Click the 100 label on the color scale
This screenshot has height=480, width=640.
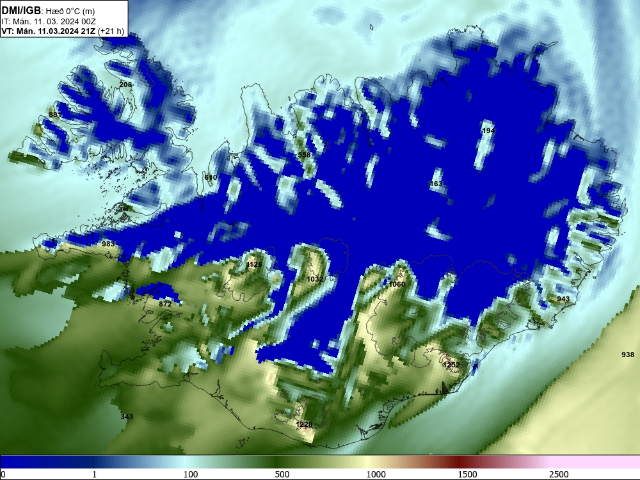191,474
